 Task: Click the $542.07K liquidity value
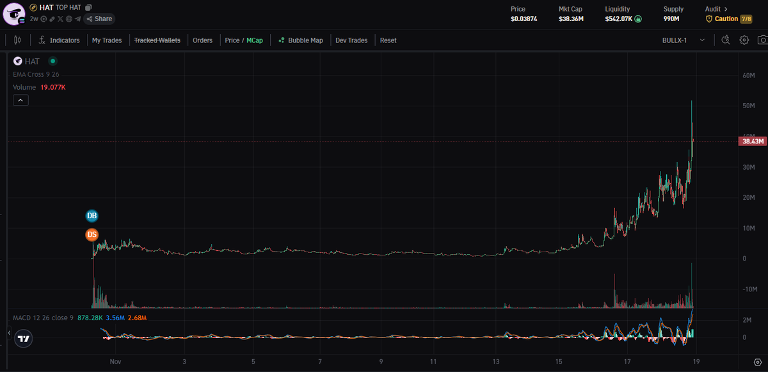pos(619,19)
